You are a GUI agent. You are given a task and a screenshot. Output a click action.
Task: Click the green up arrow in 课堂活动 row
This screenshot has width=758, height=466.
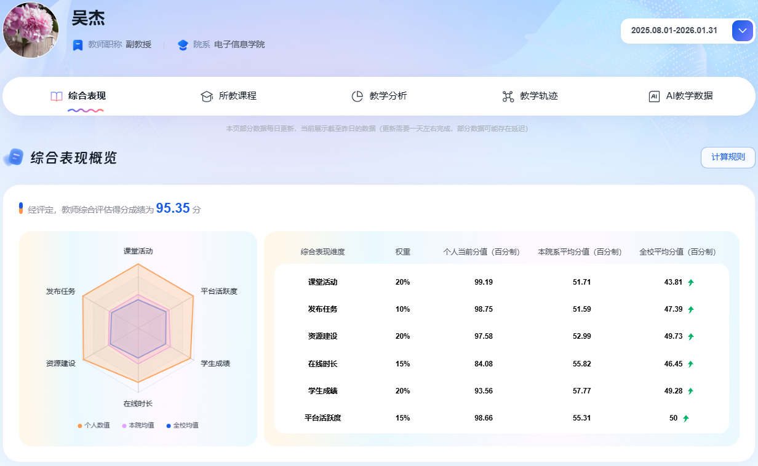(x=691, y=283)
